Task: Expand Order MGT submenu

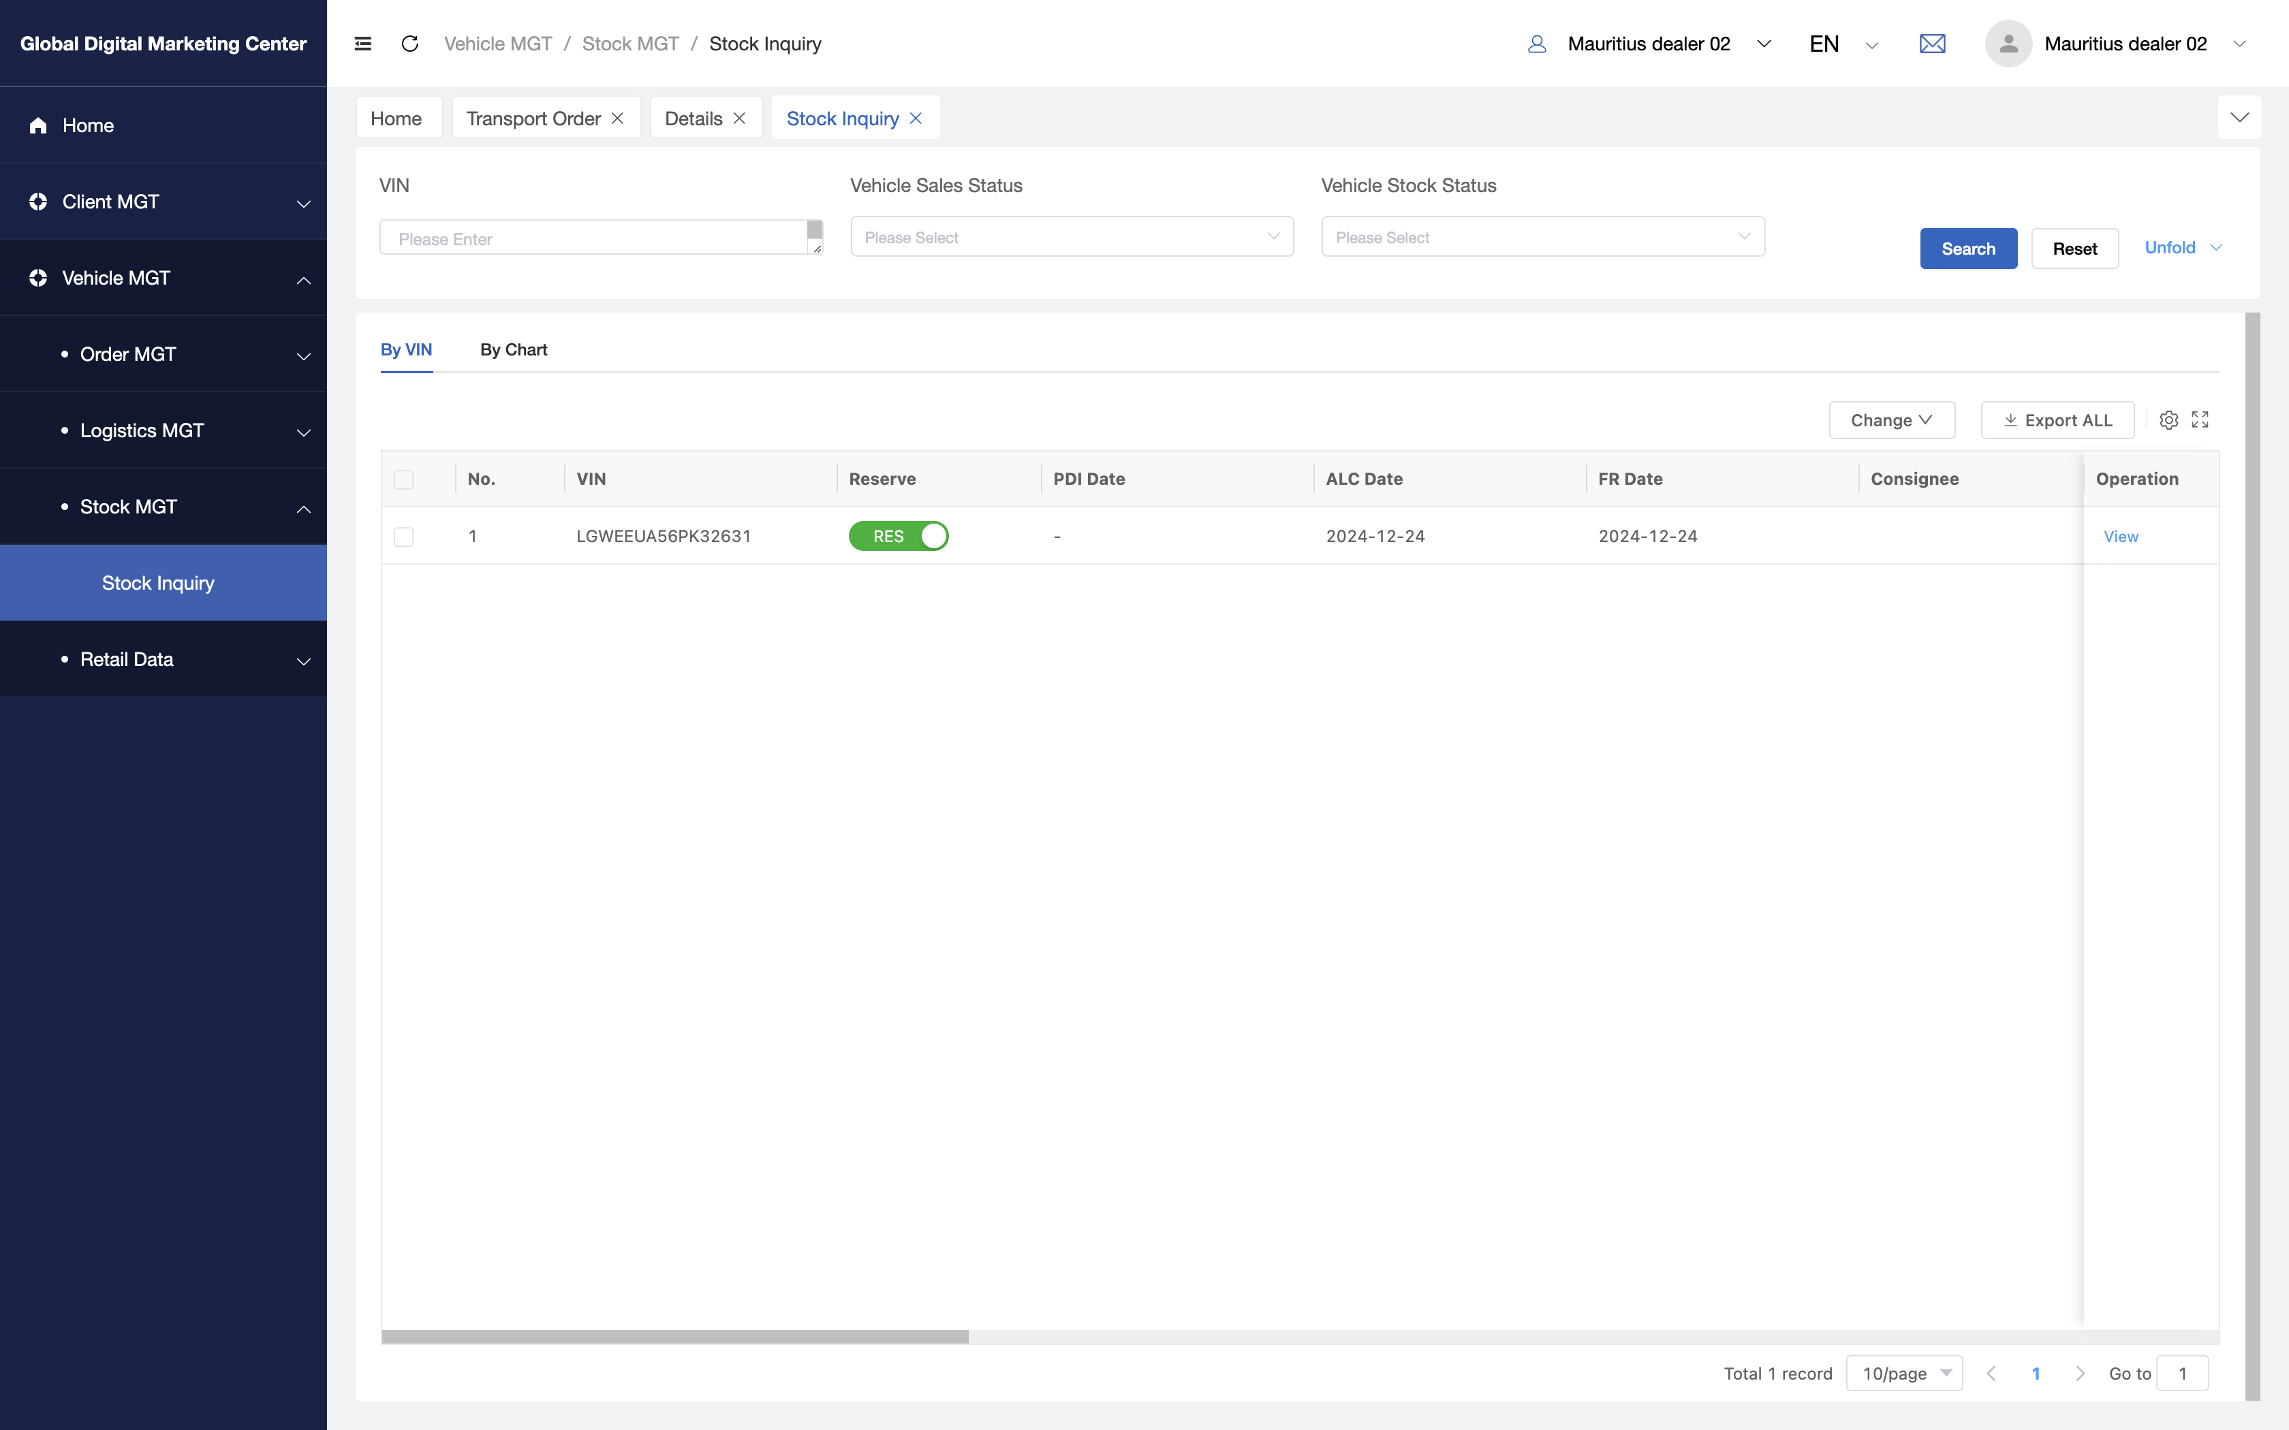Action: pos(304,355)
